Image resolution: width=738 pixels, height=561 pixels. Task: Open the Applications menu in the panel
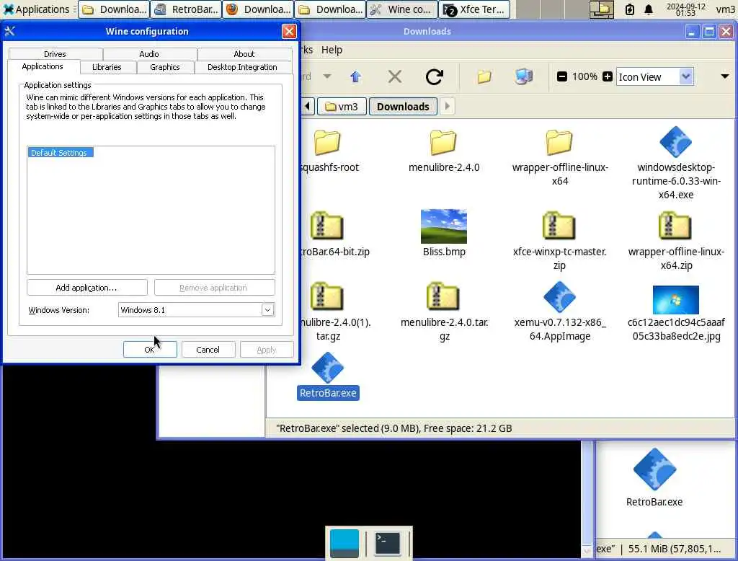[x=37, y=9]
